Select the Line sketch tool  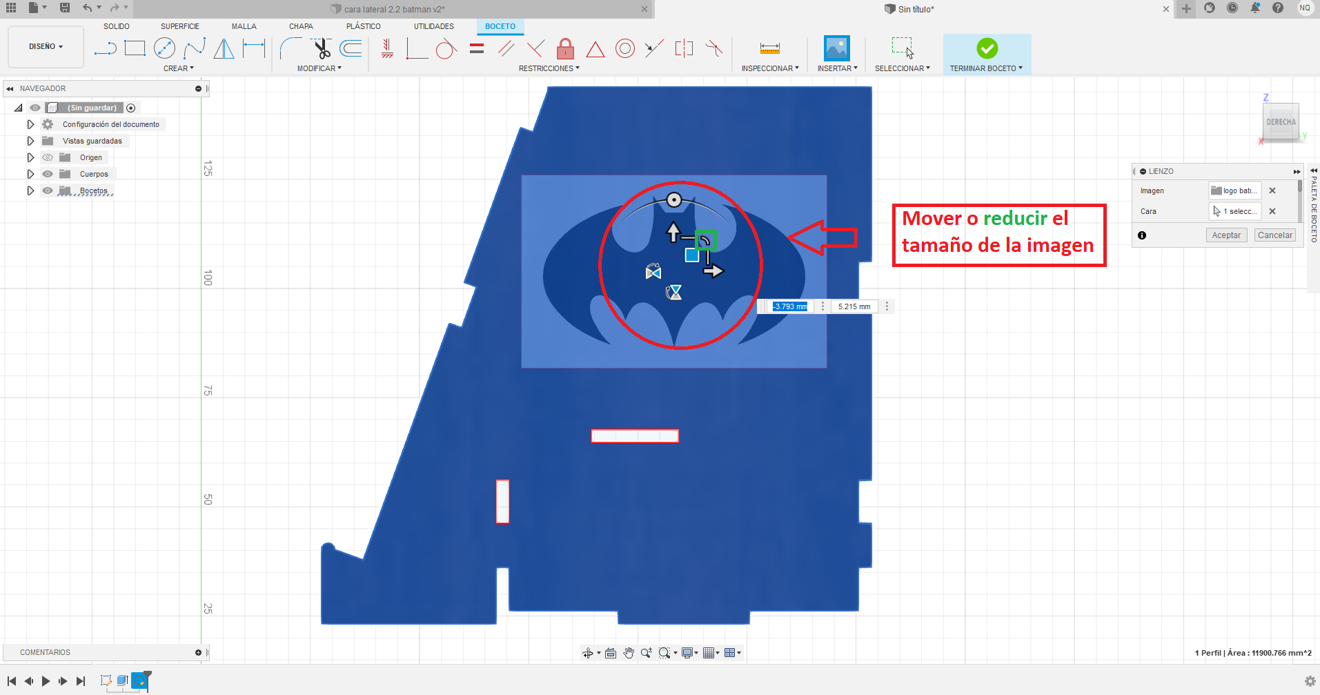point(106,48)
